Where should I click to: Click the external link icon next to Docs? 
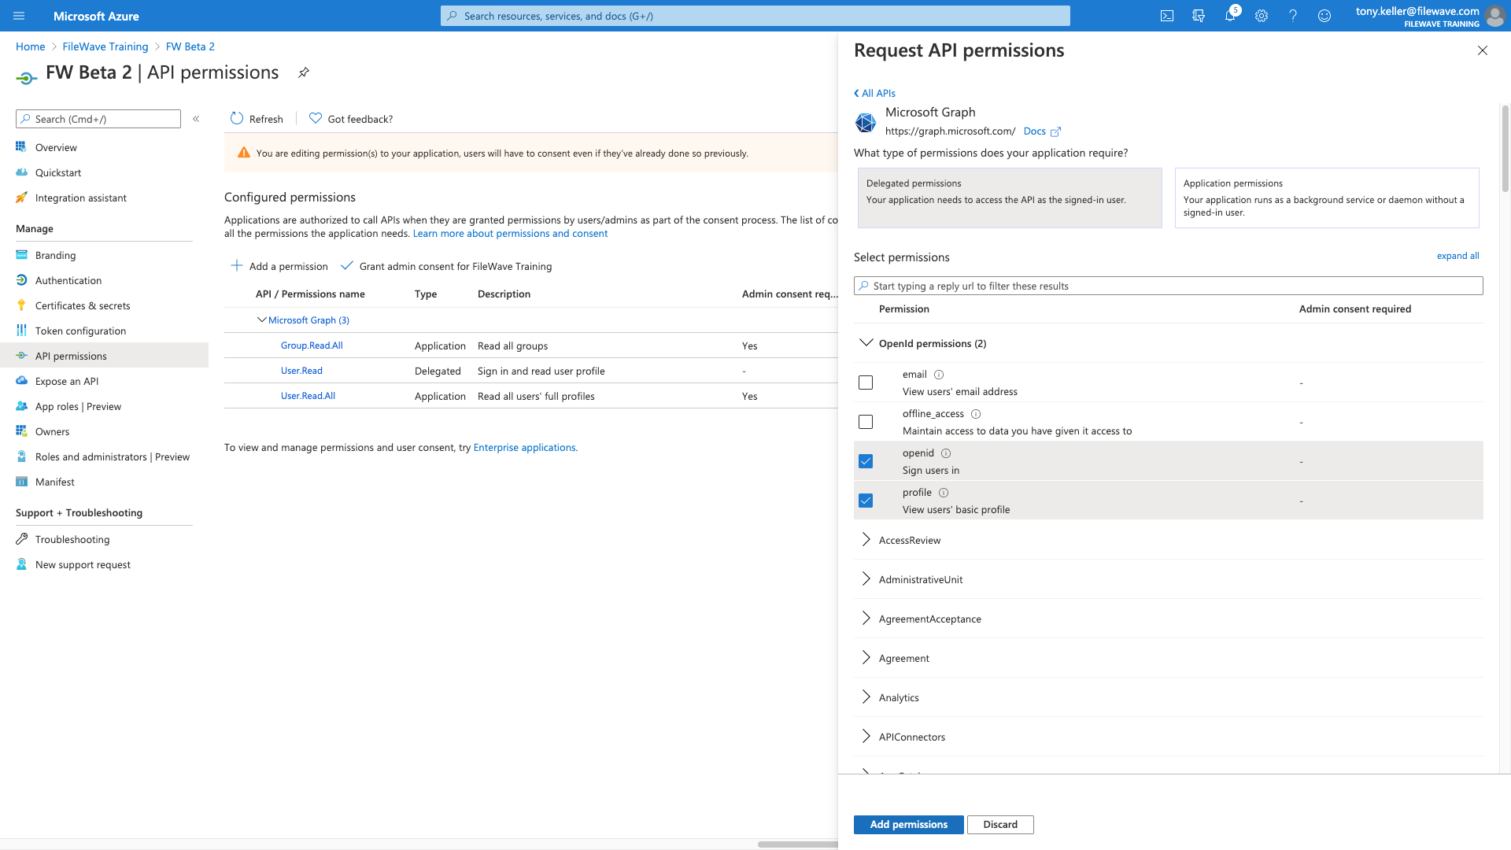[x=1055, y=131]
